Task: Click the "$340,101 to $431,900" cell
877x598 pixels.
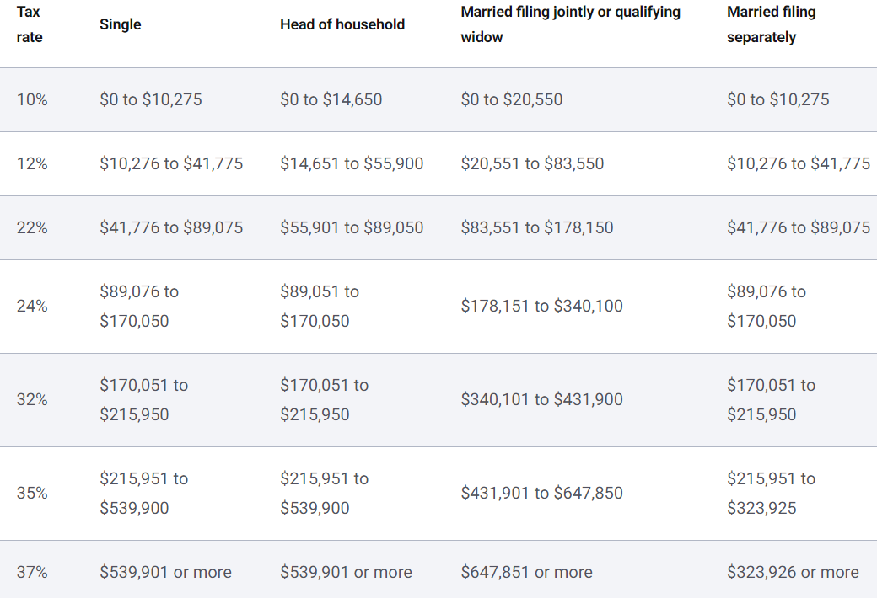Action: click(x=541, y=399)
